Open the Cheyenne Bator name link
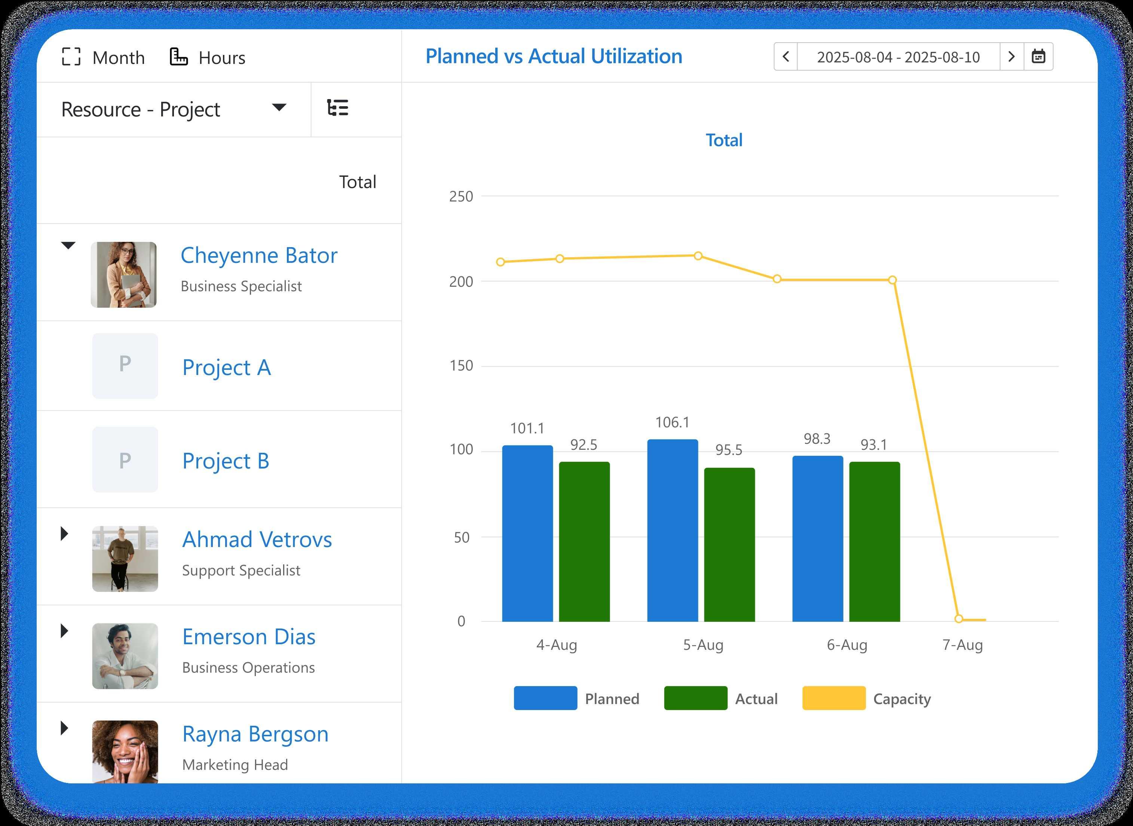 (x=258, y=255)
